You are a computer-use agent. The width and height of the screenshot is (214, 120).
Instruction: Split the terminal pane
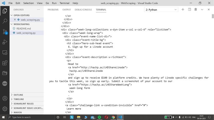pyautogui.click(x=189, y=10)
